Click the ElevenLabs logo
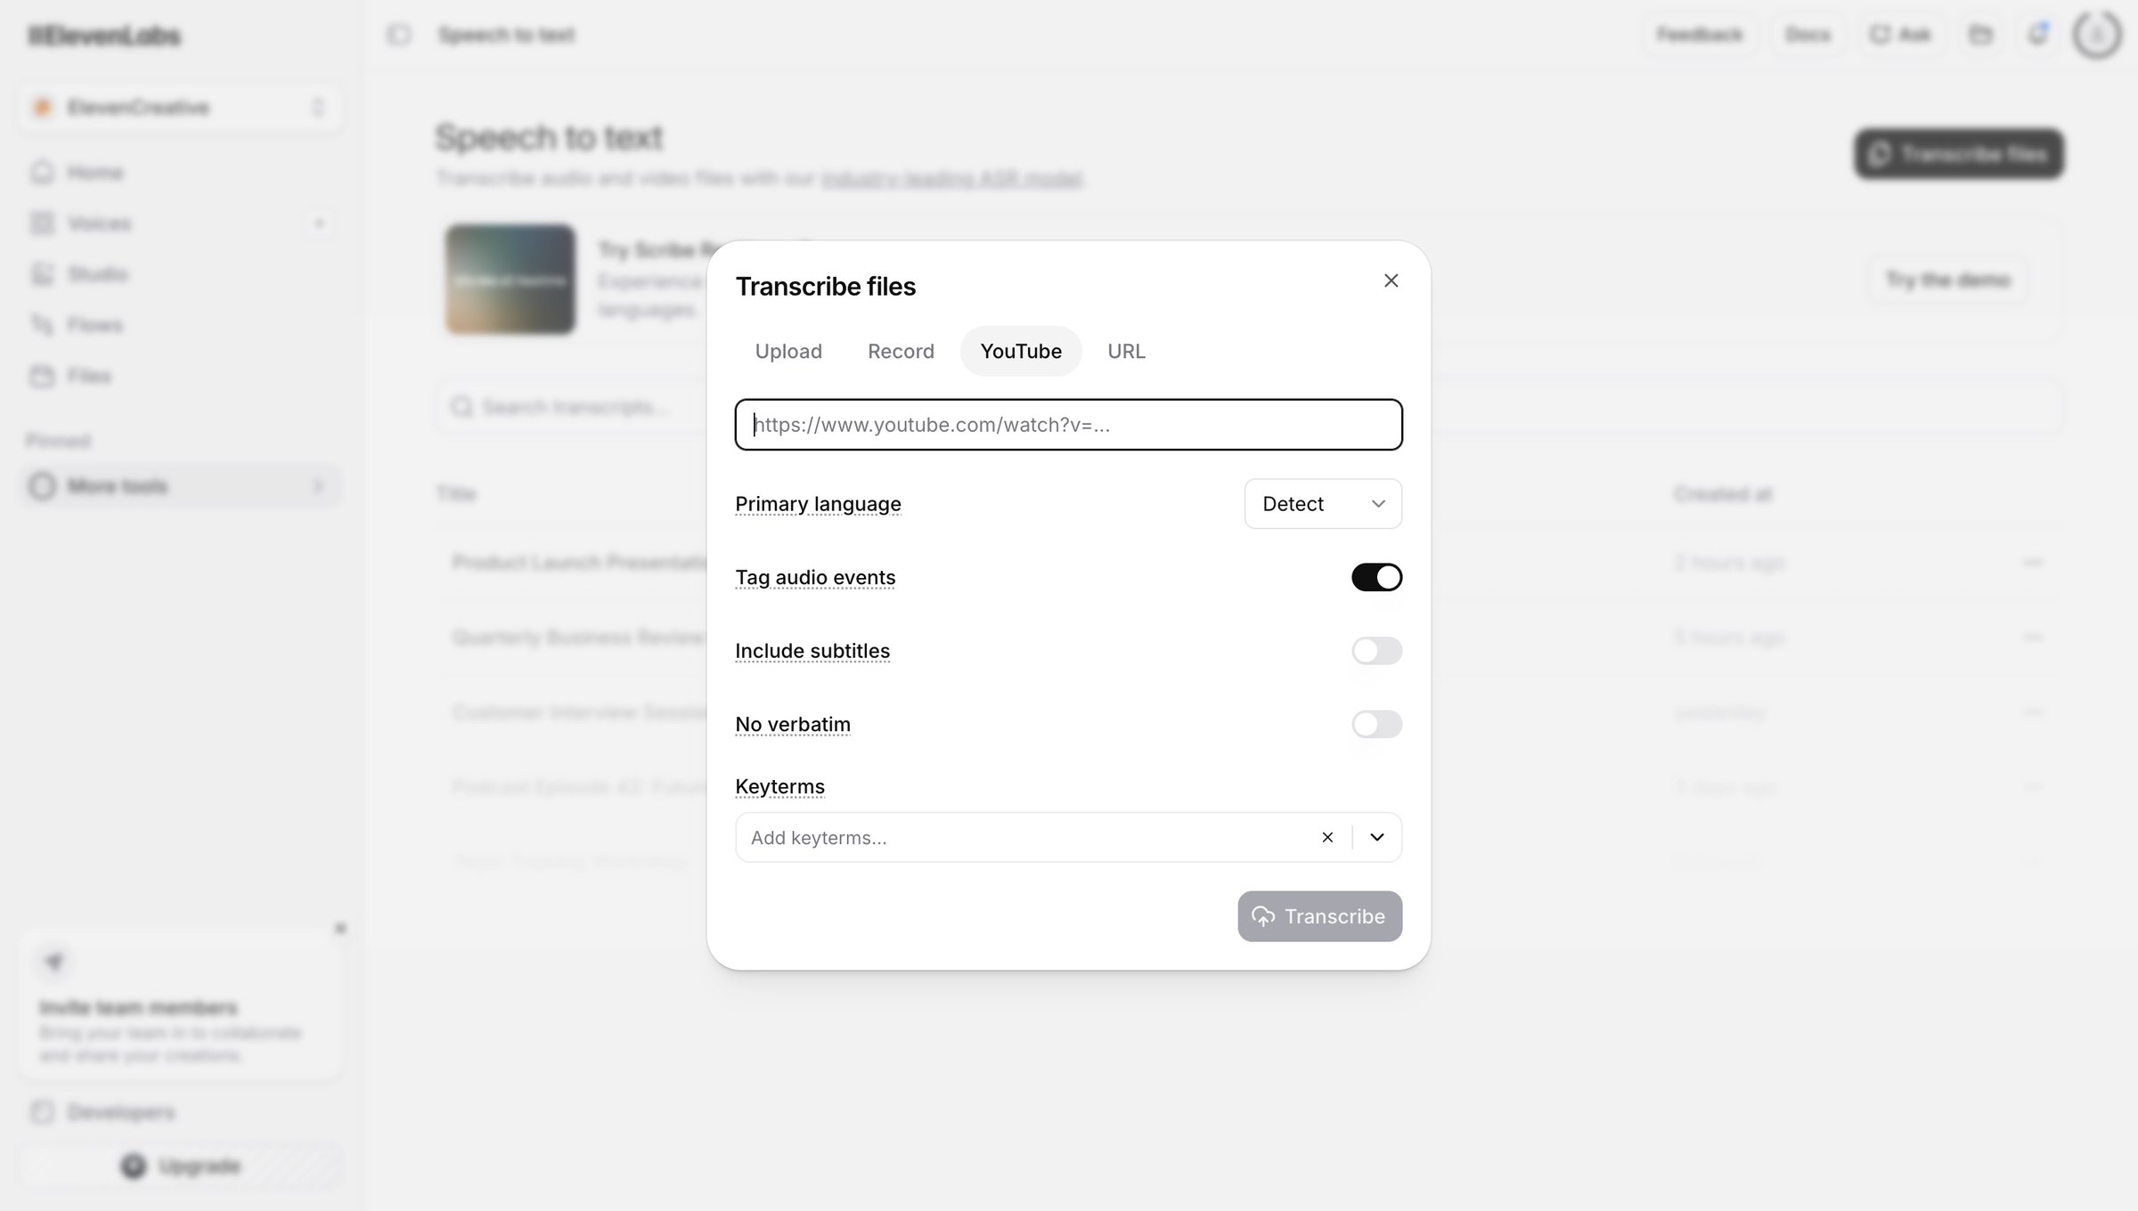 [x=104, y=36]
